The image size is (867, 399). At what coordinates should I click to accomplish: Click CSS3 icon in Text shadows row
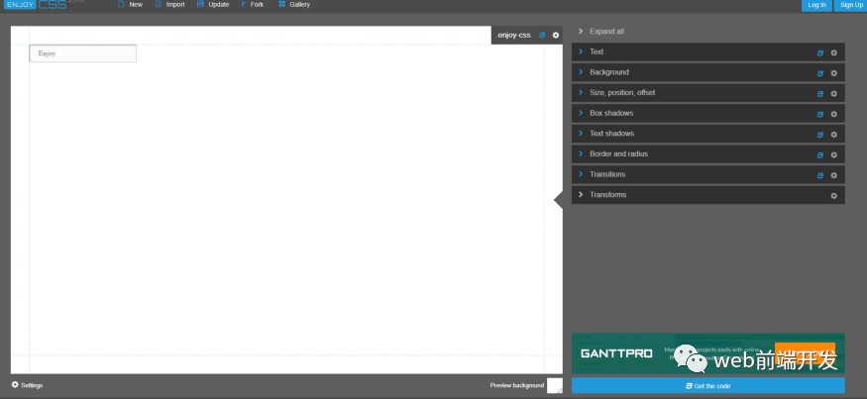click(820, 135)
